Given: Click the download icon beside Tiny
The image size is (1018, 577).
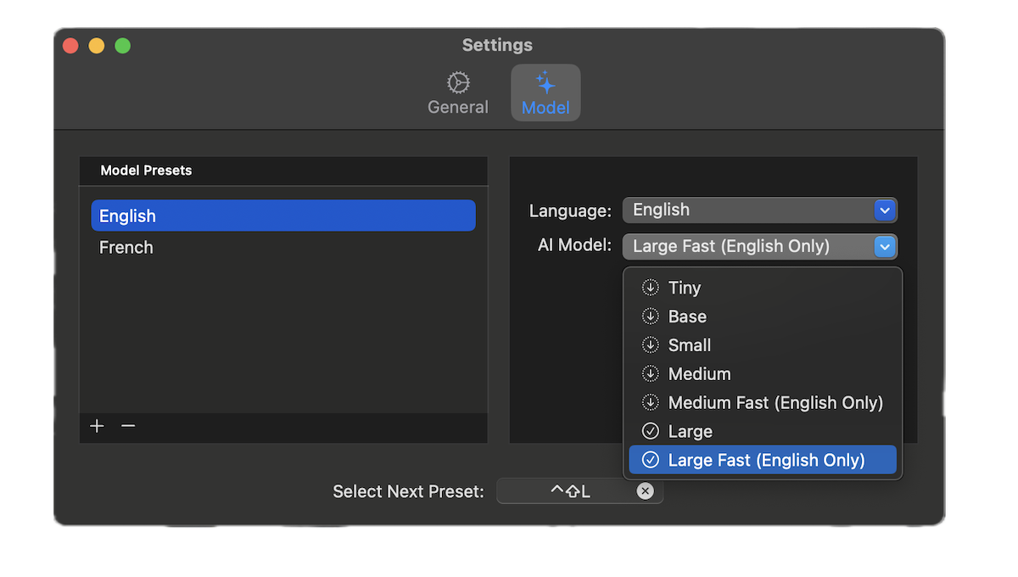Looking at the screenshot, I should (x=651, y=288).
